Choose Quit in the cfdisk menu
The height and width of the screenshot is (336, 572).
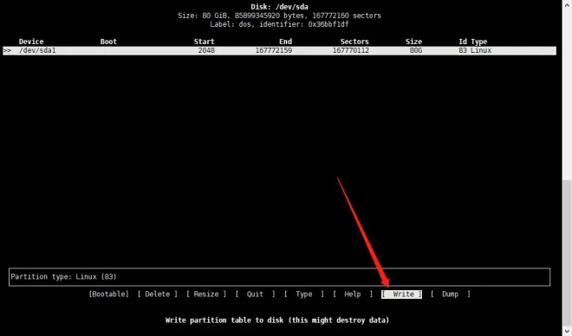pyautogui.click(x=255, y=294)
